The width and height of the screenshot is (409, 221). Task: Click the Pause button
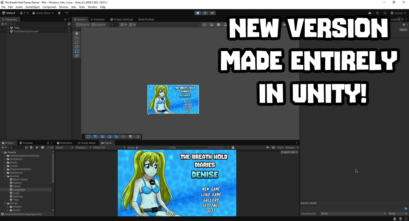tap(205, 13)
